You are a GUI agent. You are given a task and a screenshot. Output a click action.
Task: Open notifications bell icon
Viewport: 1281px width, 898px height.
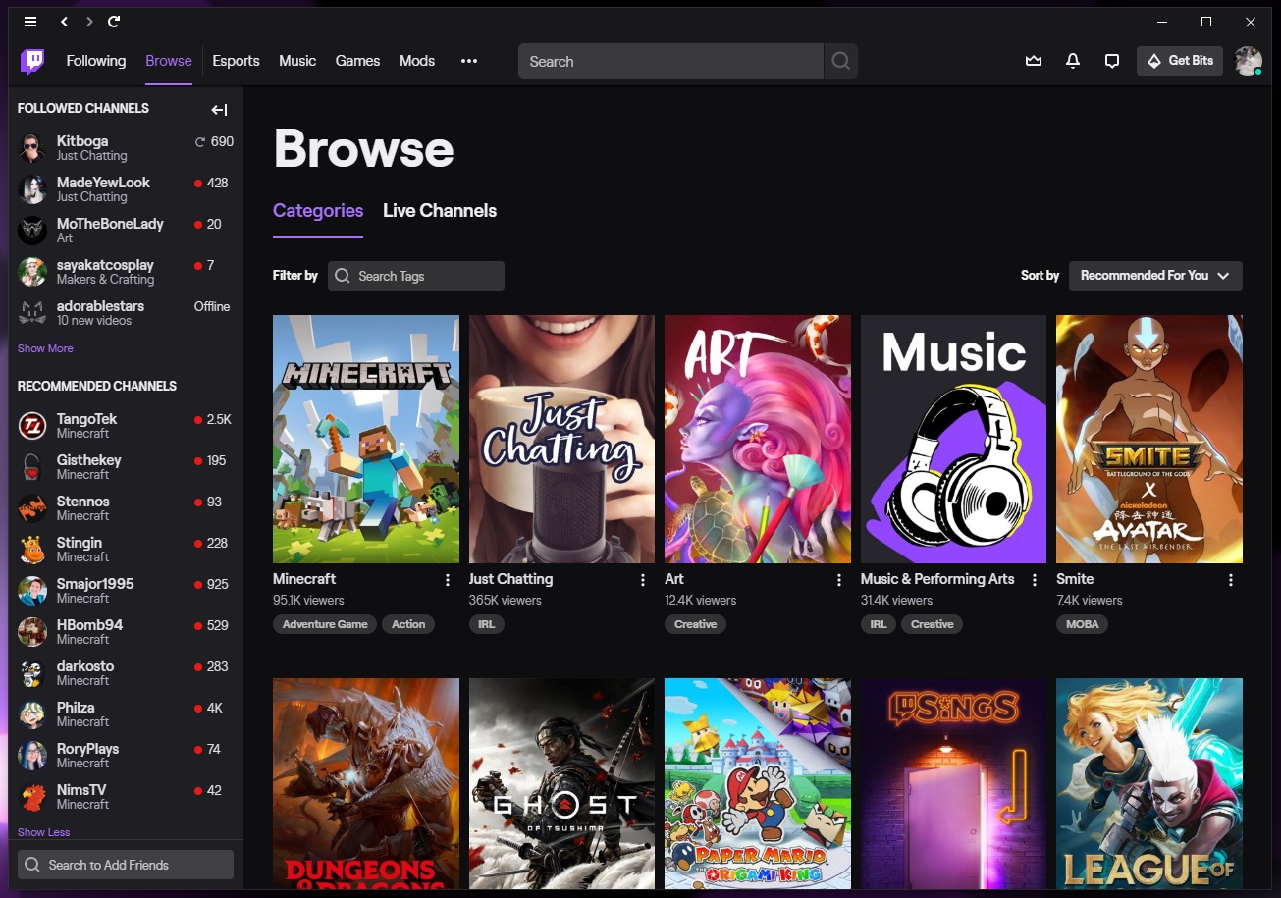[1073, 61]
